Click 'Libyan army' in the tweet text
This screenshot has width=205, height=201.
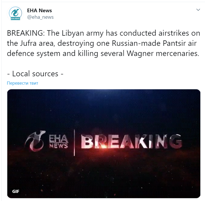[82, 33]
